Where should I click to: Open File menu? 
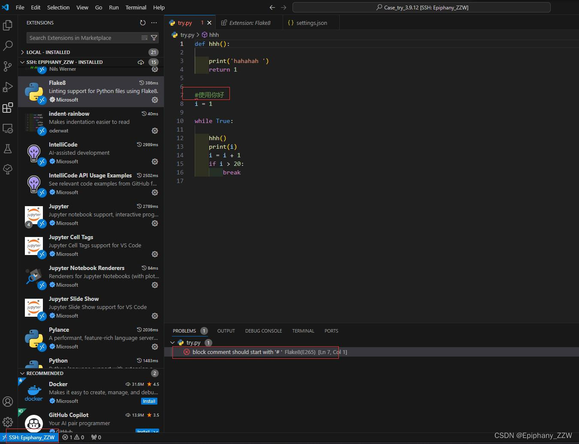pyautogui.click(x=20, y=7)
